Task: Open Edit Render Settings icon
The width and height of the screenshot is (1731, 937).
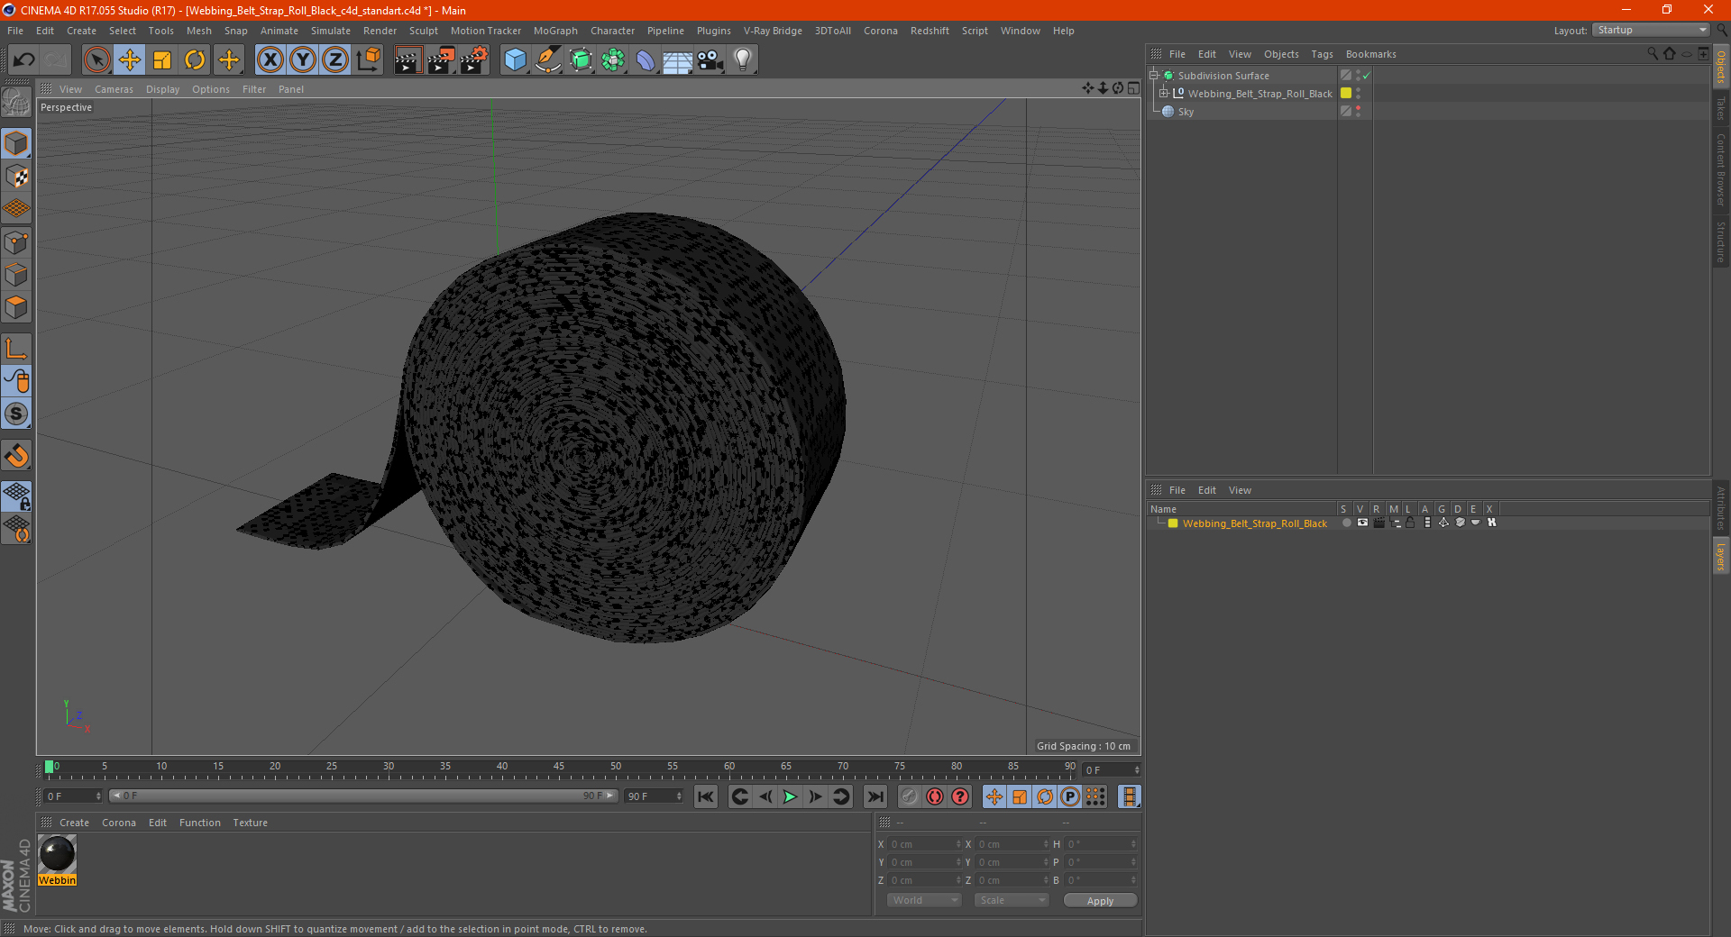Action: [x=474, y=60]
